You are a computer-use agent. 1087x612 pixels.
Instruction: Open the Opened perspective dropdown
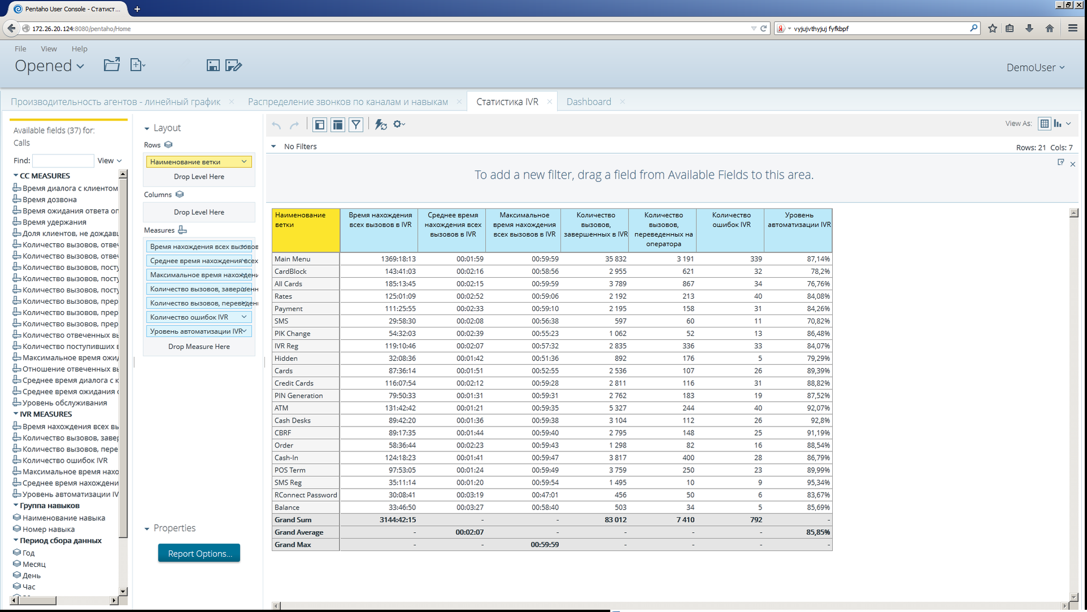point(50,66)
